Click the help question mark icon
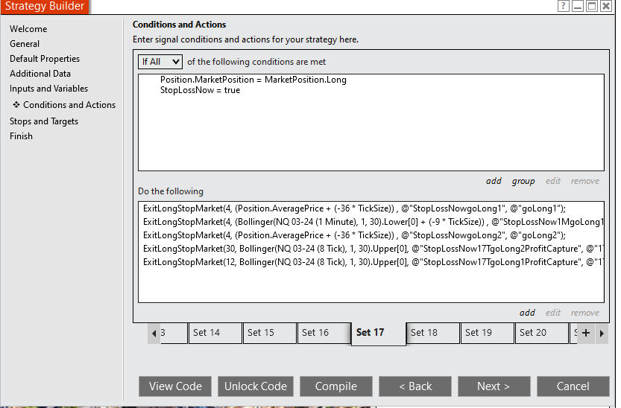Screen dimensions: 621x408 (x=563, y=6)
